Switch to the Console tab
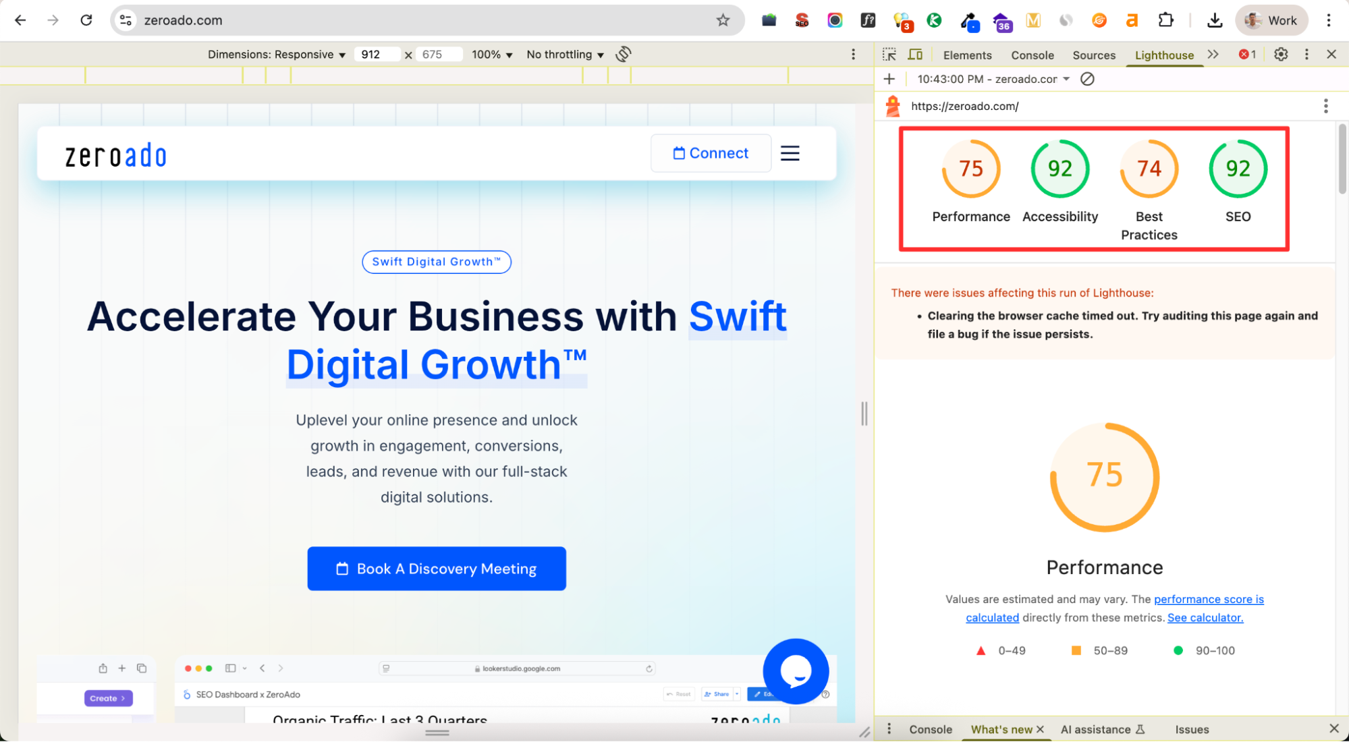Screen dimensions: 1349x742 click(1032, 55)
